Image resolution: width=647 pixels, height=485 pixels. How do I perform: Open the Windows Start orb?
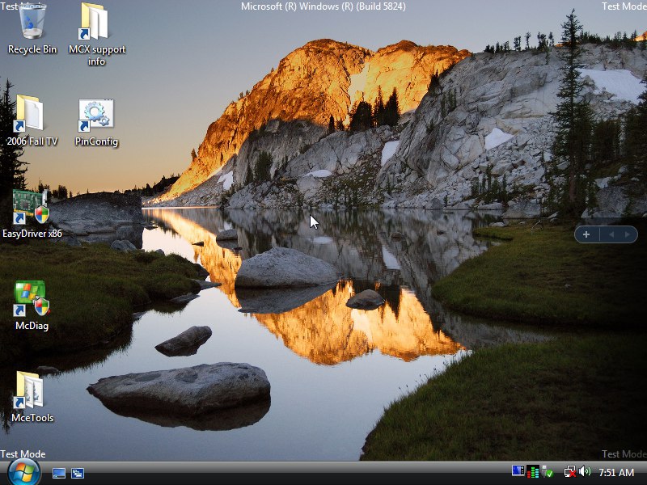tap(24, 473)
